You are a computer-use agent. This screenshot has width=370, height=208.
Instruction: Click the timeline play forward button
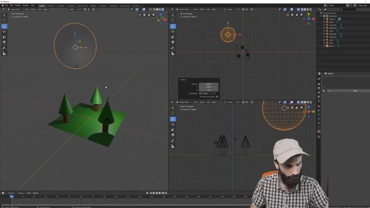(160, 193)
